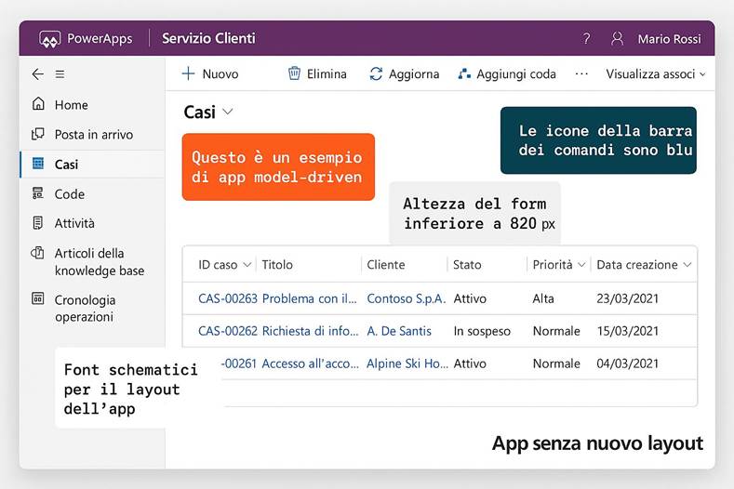This screenshot has width=734, height=489.
Task: Open customer Alpine Ski Ho... link
Action: [x=407, y=363]
